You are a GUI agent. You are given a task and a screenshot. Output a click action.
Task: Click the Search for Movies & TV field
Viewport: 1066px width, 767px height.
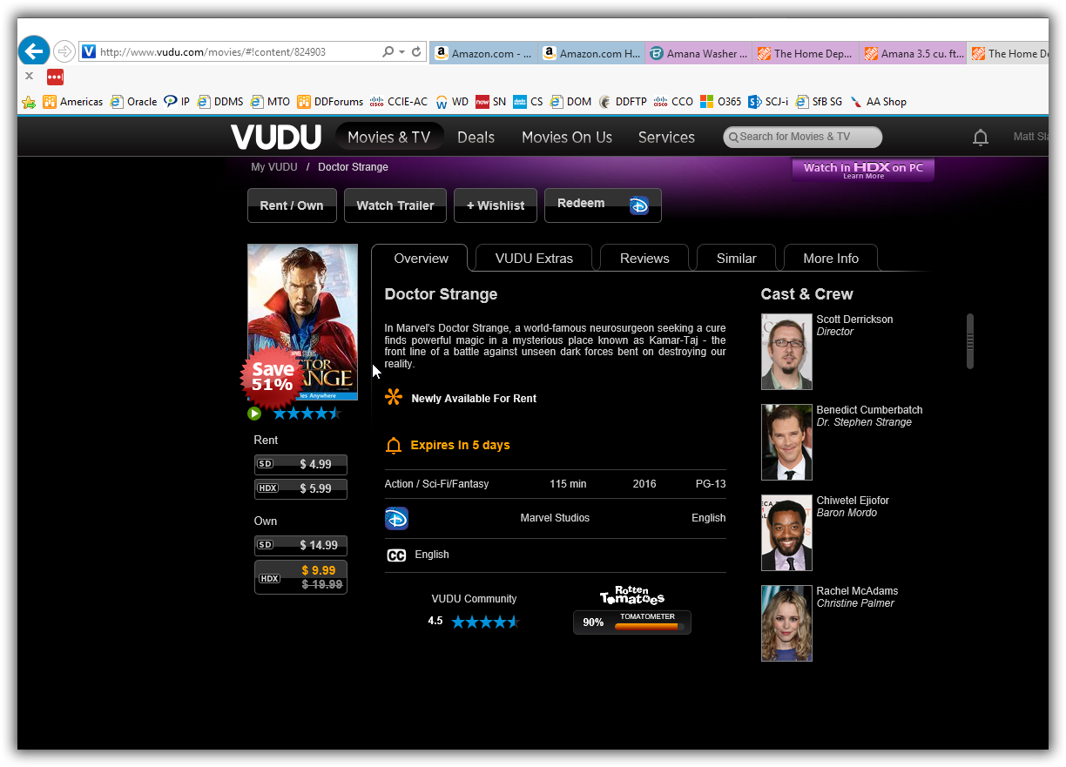click(x=803, y=137)
